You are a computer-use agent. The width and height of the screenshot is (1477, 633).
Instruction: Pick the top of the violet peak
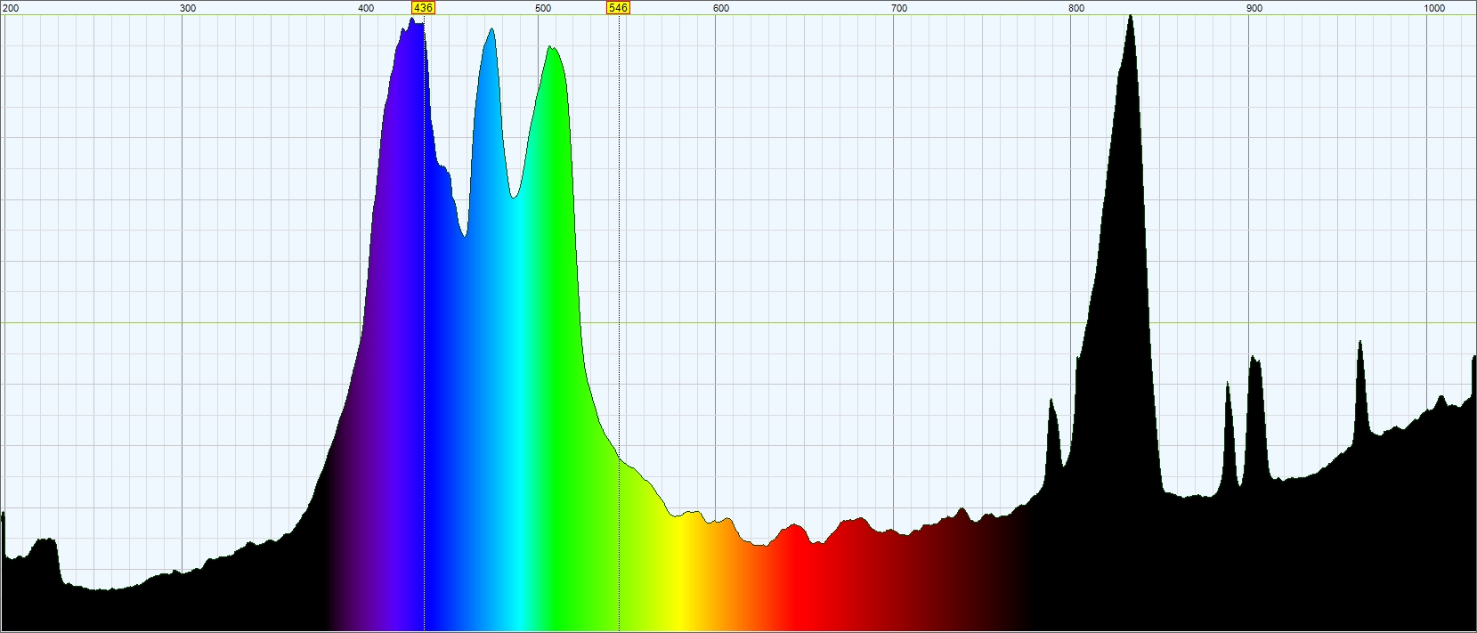[x=412, y=20]
